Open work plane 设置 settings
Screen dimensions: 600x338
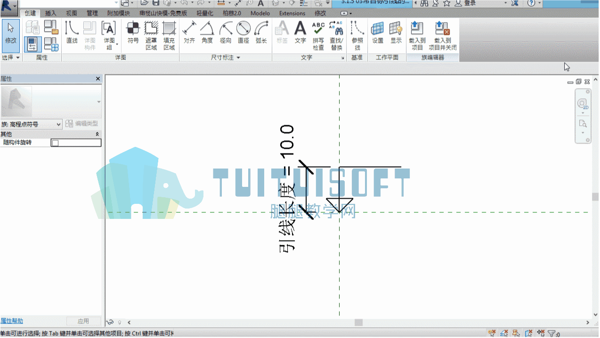[x=378, y=33]
